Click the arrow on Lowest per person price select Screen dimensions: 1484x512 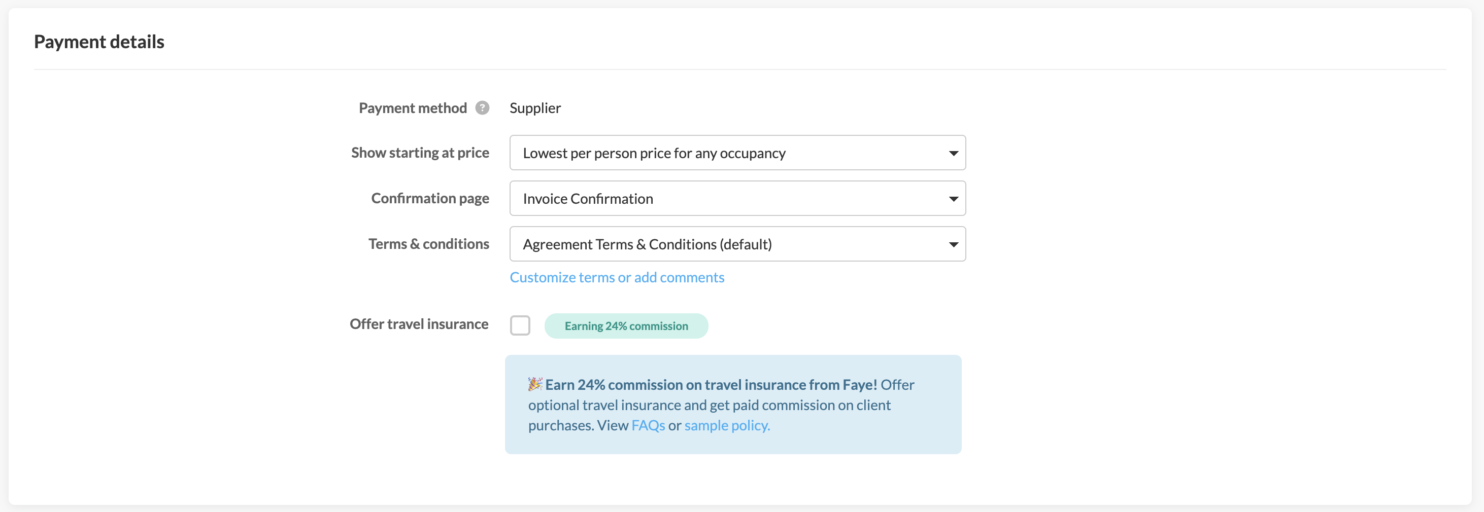[953, 154]
